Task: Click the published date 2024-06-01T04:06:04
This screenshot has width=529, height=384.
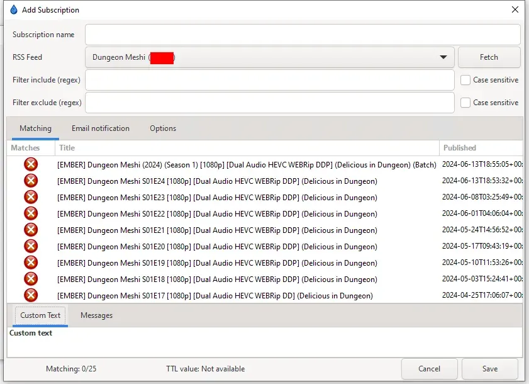Action: click(x=482, y=213)
